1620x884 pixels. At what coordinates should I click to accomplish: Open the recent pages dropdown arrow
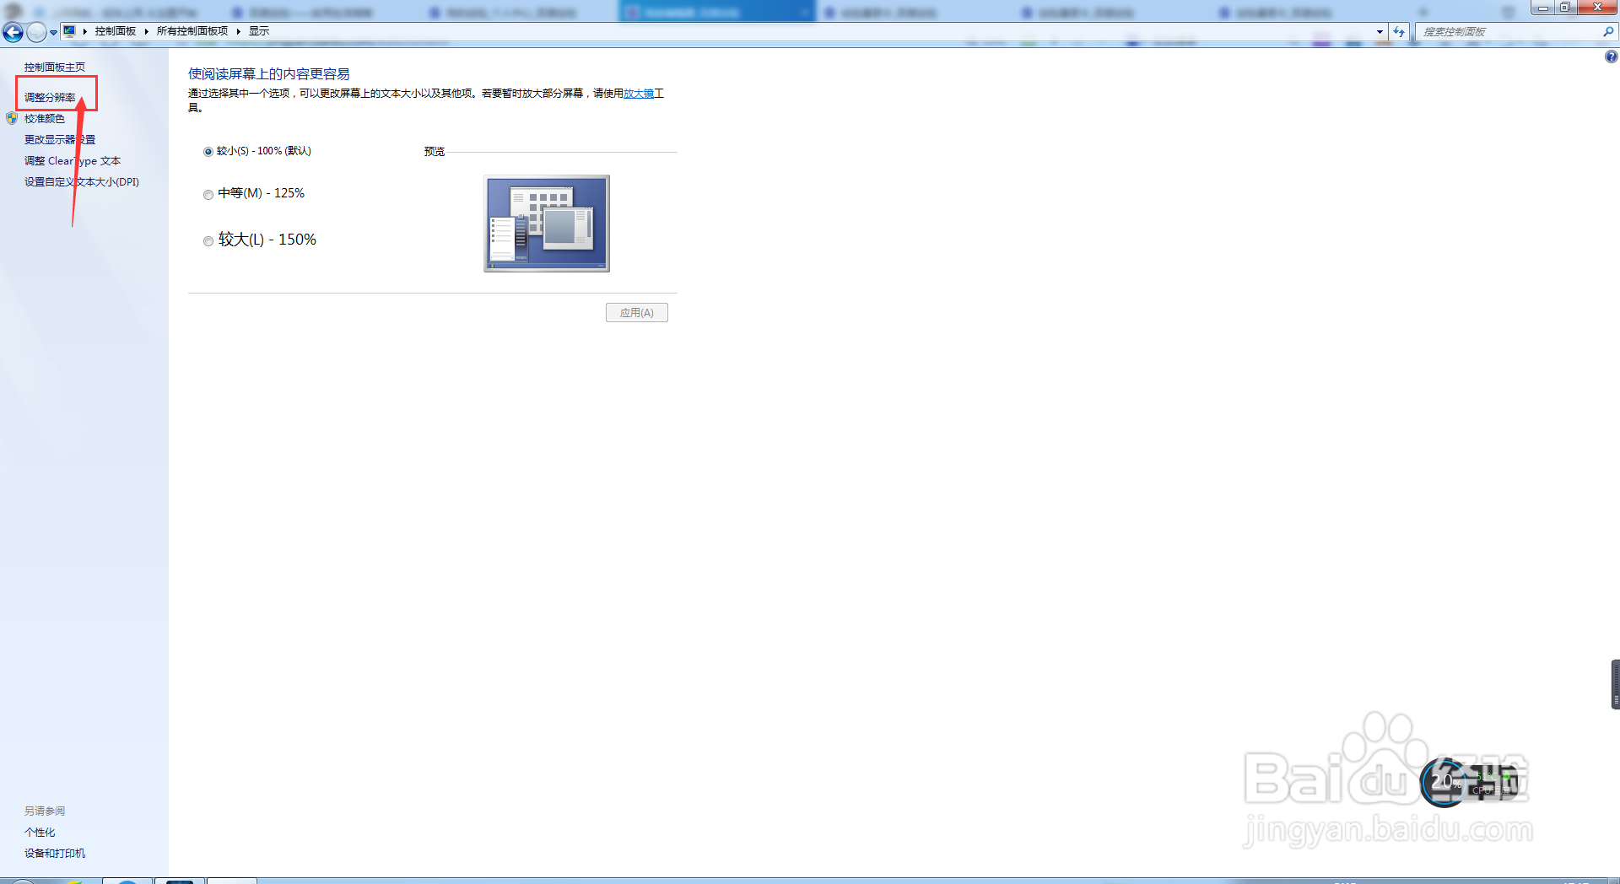pos(53,32)
